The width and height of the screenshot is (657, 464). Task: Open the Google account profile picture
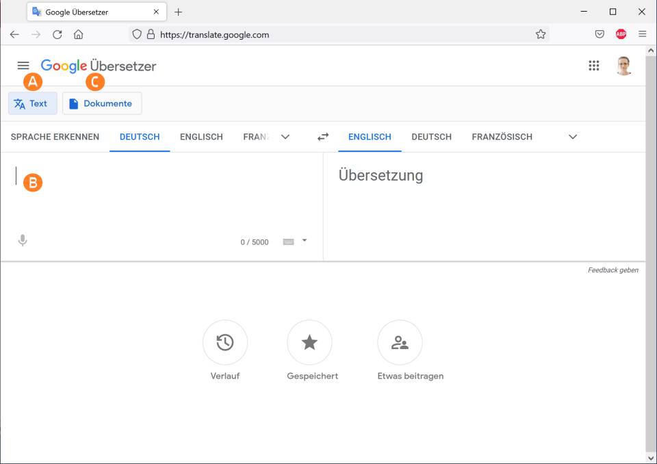(624, 66)
